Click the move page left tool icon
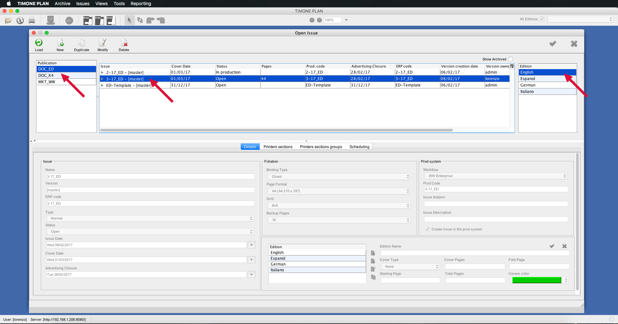Screen dimensions: 618x324 pos(150,20)
